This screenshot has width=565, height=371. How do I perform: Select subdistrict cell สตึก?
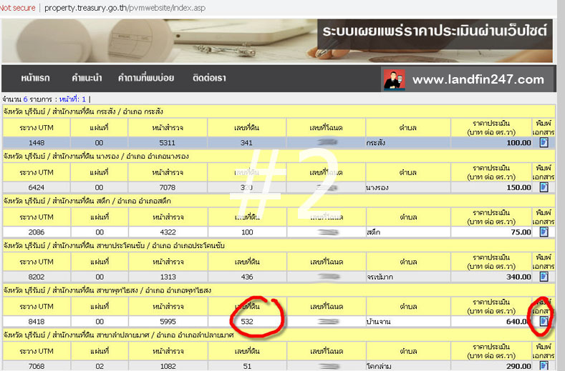pyautogui.click(x=408, y=232)
